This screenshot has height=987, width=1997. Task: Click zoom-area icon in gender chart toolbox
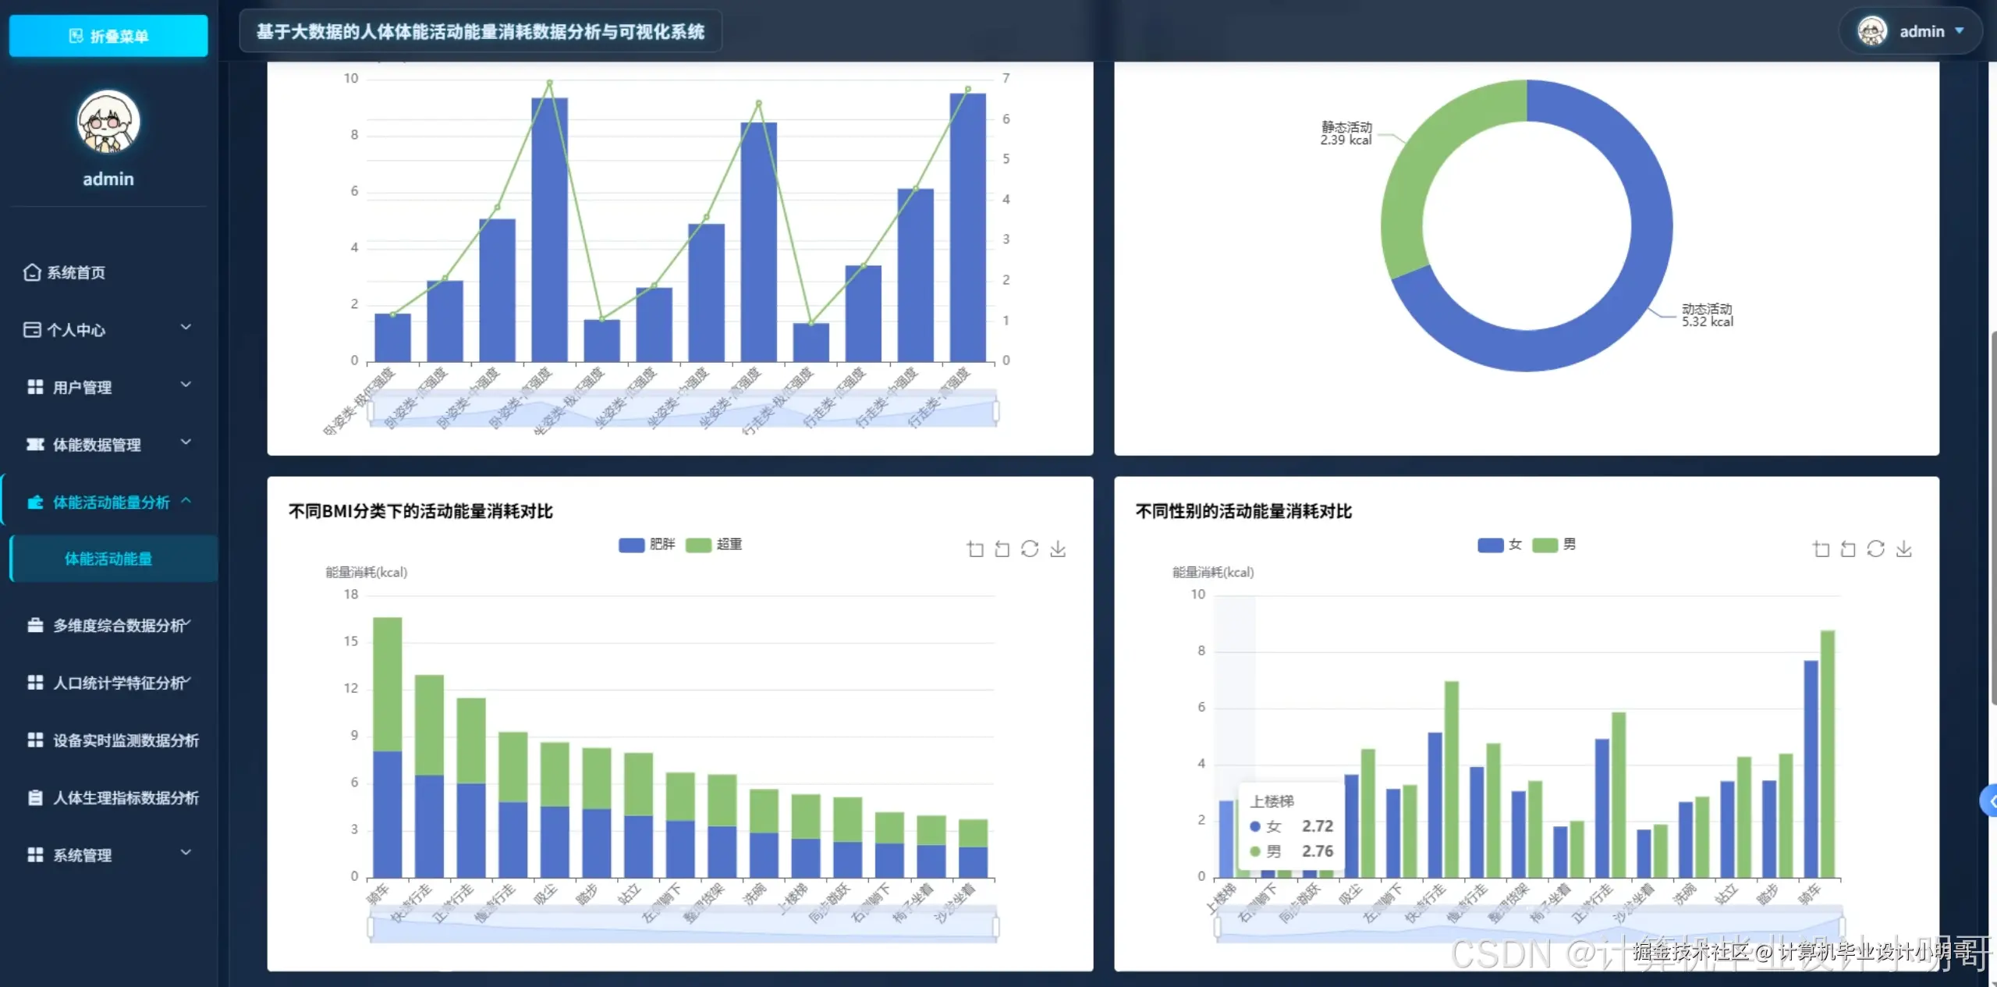point(1821,549)
